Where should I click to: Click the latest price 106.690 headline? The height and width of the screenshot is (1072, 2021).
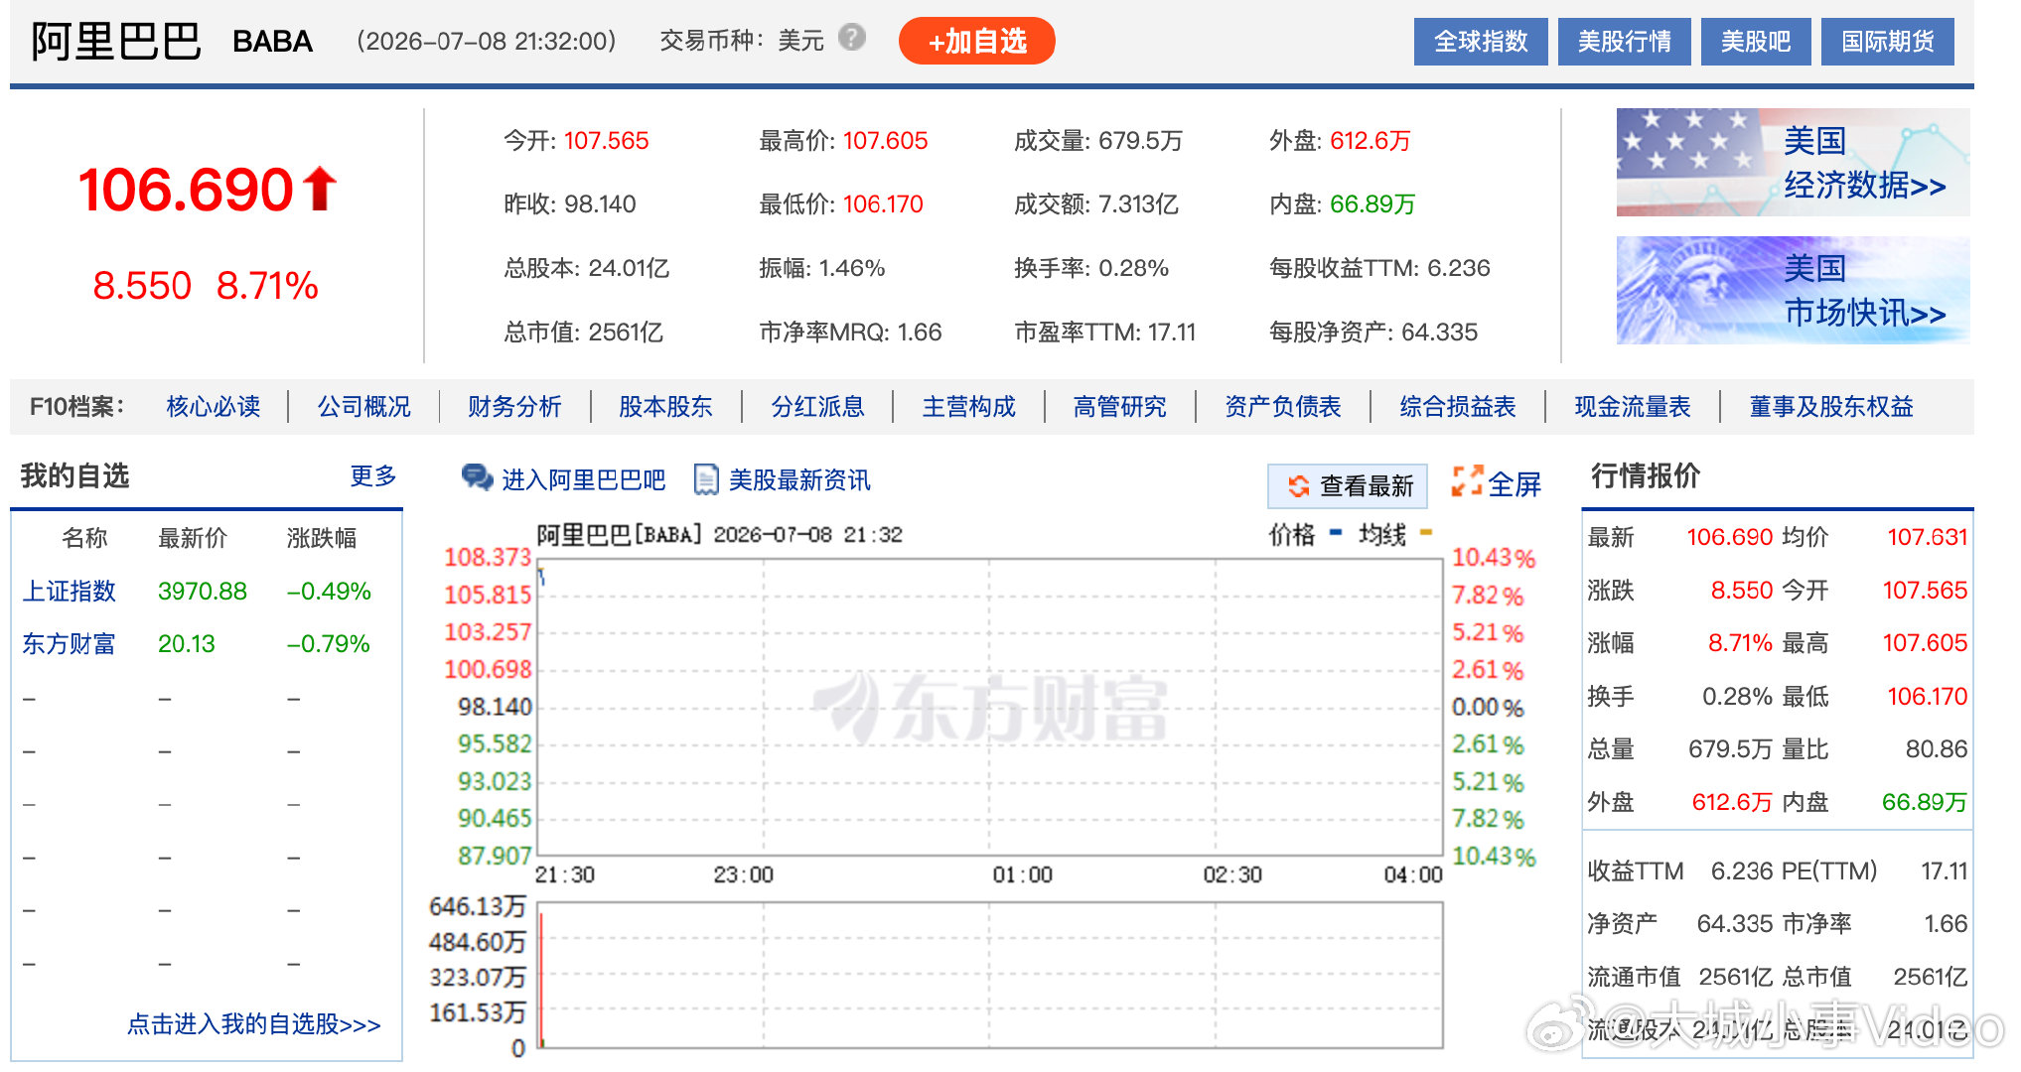186,189
